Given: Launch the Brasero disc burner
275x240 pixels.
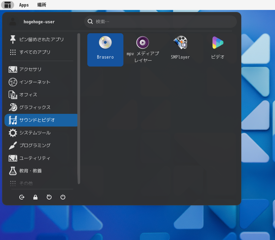Looking at the screenshot, I should 105,50.
